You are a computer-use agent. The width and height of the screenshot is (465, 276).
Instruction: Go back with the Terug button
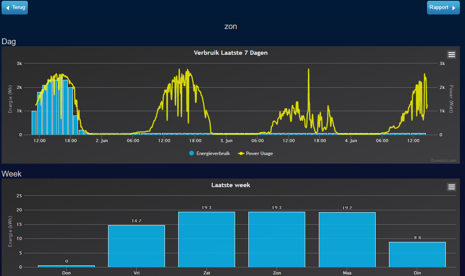[14, 7]
